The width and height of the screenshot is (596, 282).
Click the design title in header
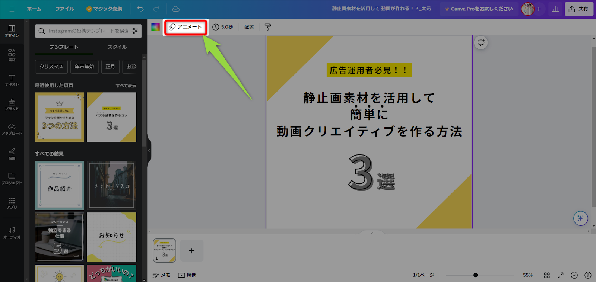coord(381,9)
